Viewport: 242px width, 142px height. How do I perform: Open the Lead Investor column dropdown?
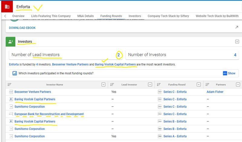(x=150, y=85)
